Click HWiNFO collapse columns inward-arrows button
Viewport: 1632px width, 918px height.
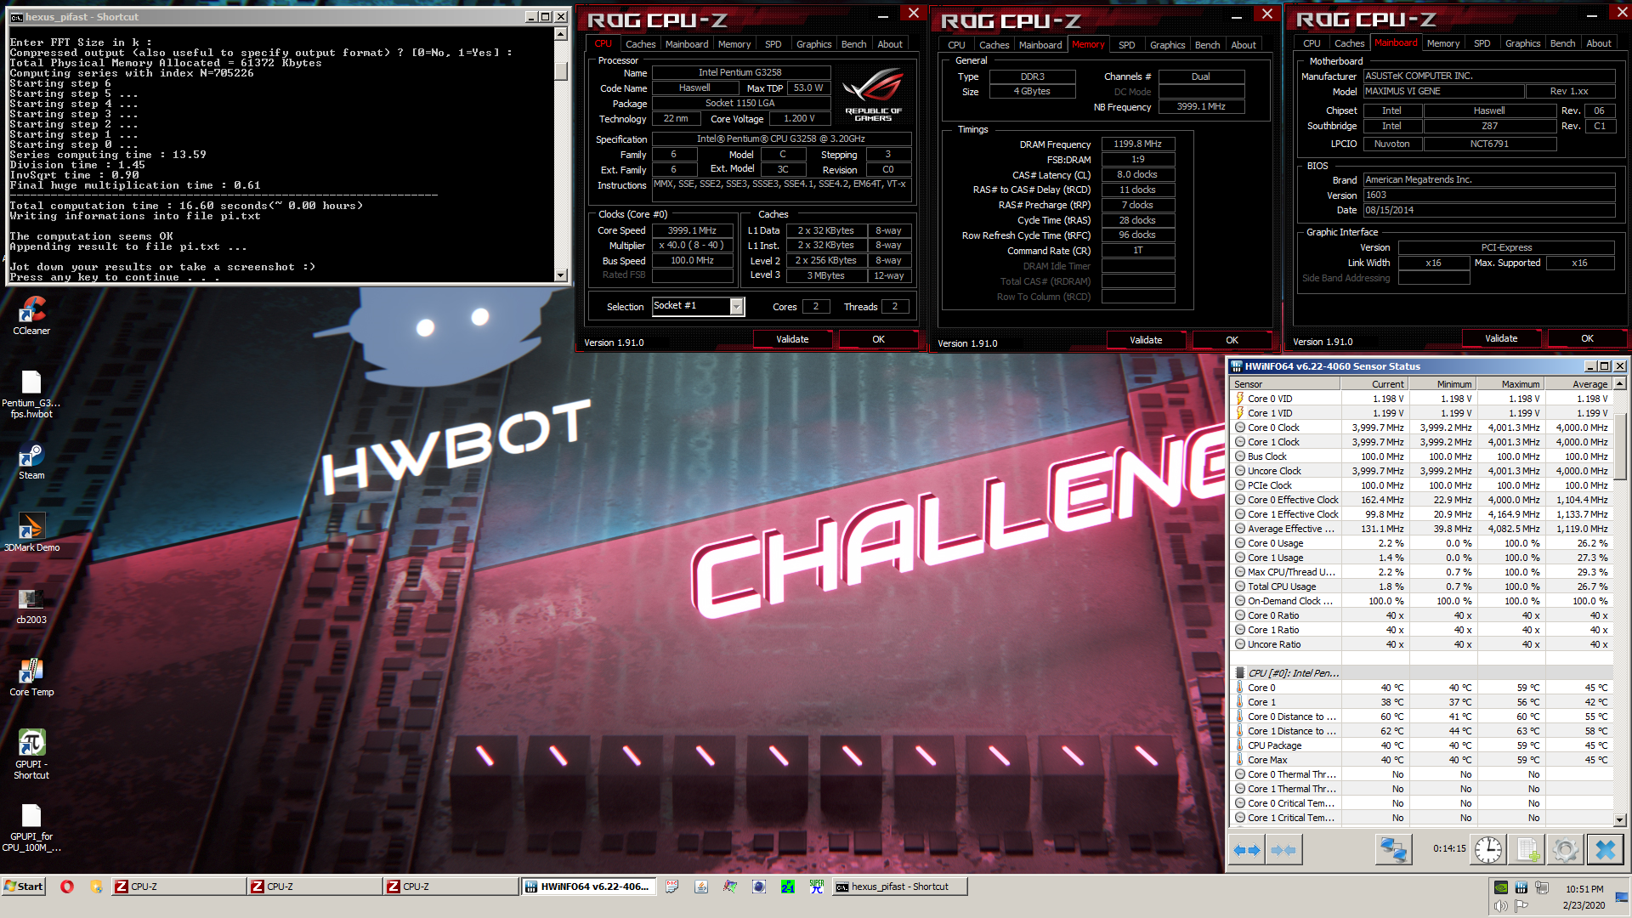[x=1283, y=850]
